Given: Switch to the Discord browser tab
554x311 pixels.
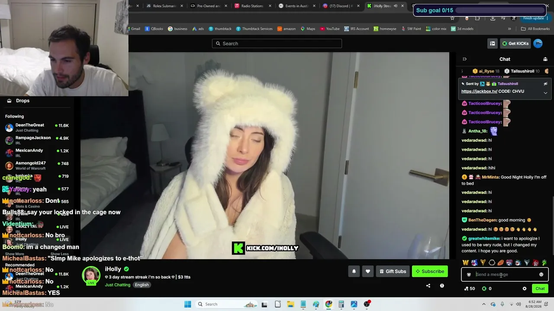Looking at the screenshot, I should (x=341, y=6).
